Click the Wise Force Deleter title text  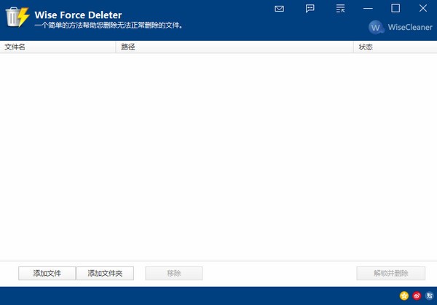click(x=78, y=15)
